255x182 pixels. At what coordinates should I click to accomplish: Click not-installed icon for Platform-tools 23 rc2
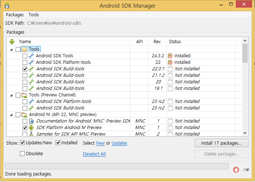click(x=170, y=102)
